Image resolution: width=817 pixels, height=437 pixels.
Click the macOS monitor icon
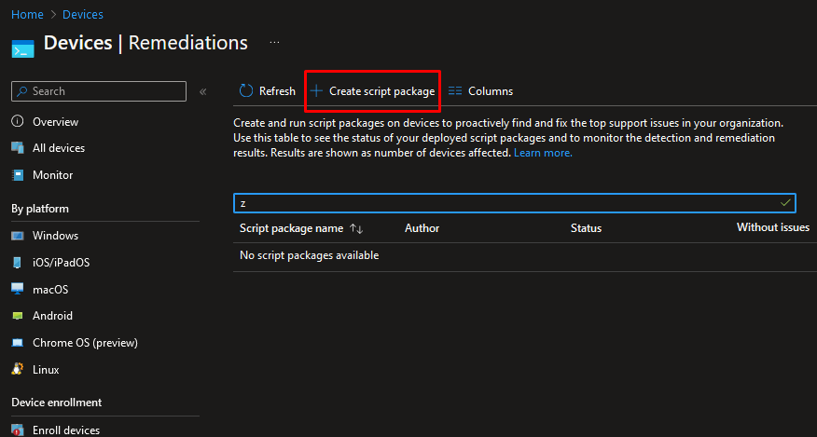click(18, 289)
